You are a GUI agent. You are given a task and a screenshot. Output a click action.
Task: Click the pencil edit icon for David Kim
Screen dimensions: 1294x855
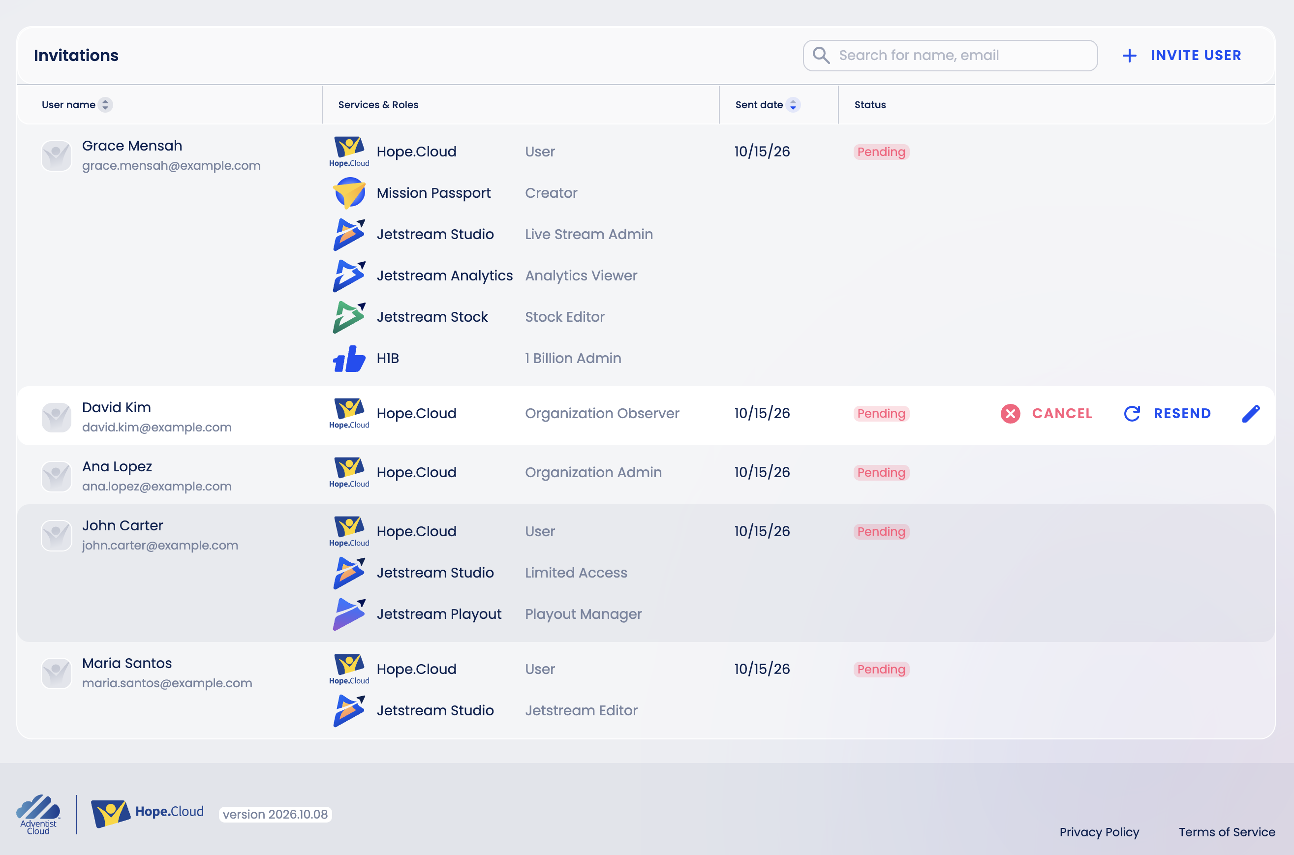click(x=1251, y=414)
